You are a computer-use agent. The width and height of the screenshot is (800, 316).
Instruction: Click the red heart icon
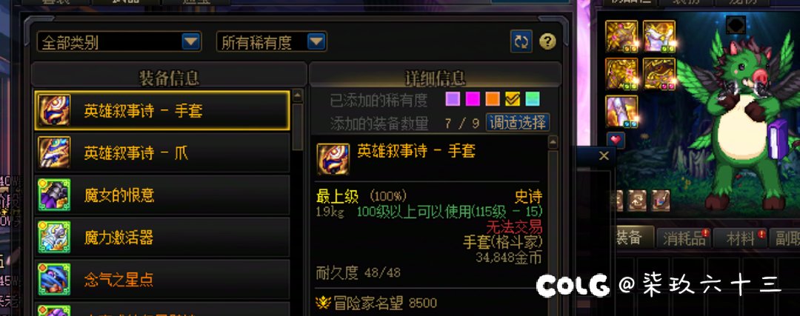click(x=616, y=140)
